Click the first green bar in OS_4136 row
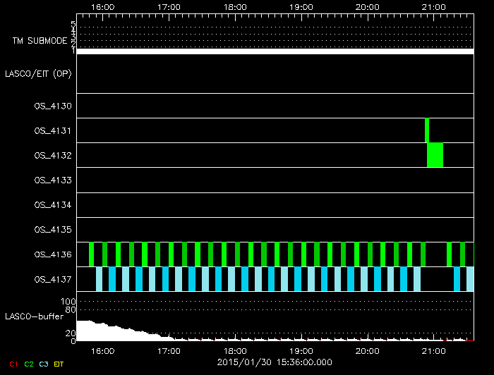This screenshot has height=375, width=494. click(x=91, y=254)
